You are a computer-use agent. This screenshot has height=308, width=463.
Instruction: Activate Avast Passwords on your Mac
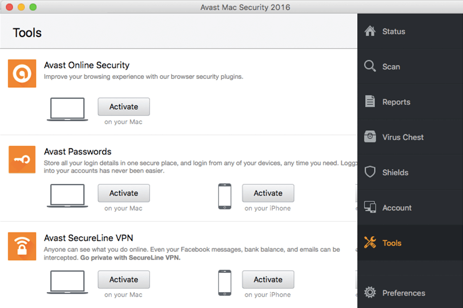pos(123,193)
